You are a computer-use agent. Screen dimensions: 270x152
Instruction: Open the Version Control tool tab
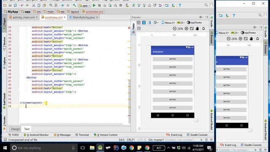pyautogui.click(x=105, y=135)
